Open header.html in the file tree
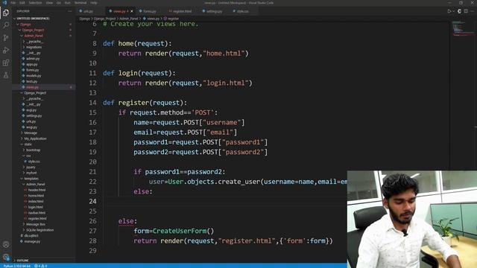477x268 pixels. tap(37, 190)
